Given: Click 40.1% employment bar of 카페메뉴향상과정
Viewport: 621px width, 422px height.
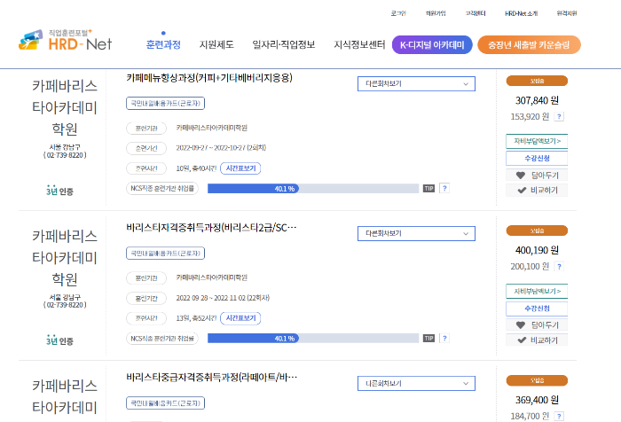Looking at the screenshot, I should point(313,189).
